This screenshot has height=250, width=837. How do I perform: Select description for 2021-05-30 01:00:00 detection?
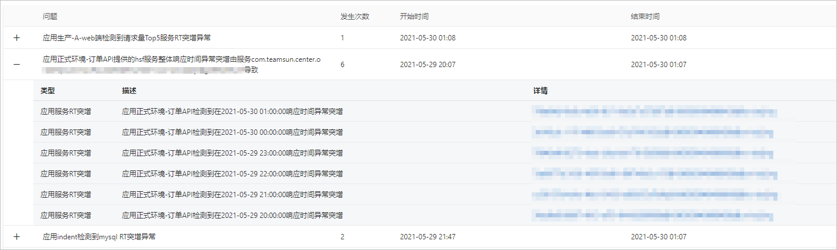coord(232,111)
